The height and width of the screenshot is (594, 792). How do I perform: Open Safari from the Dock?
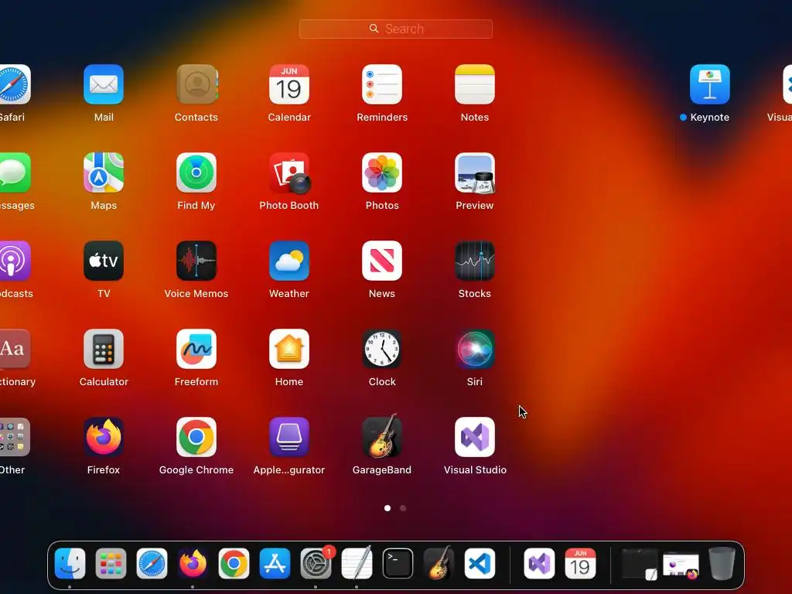pyautogui.click(x=152, y=563)
